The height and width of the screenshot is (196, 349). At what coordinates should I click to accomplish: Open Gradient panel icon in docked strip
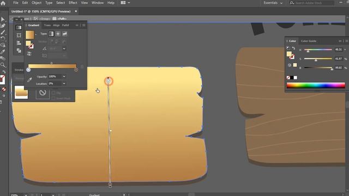(x=19, y=27)
